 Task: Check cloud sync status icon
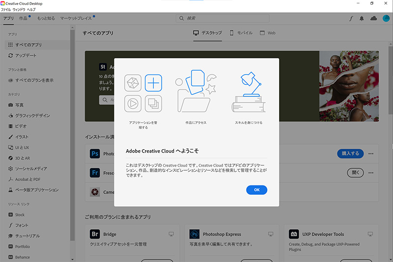pos(373,18)
